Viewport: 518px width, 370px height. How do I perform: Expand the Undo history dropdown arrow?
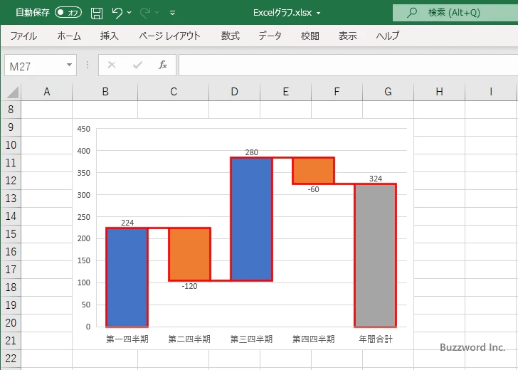pyautogui.click(x=129, y=13)
